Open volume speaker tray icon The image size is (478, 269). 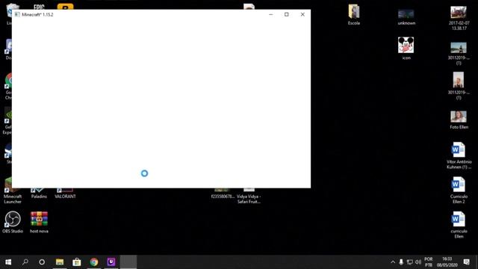(418, 262)
